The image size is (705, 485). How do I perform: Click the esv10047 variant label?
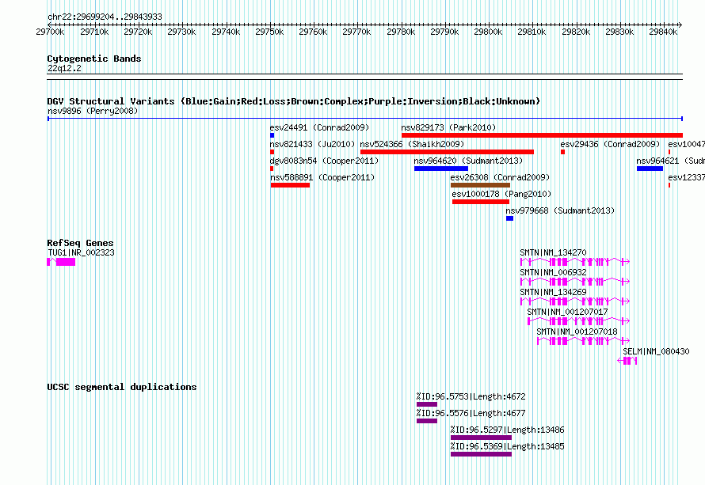coord(686,144)
